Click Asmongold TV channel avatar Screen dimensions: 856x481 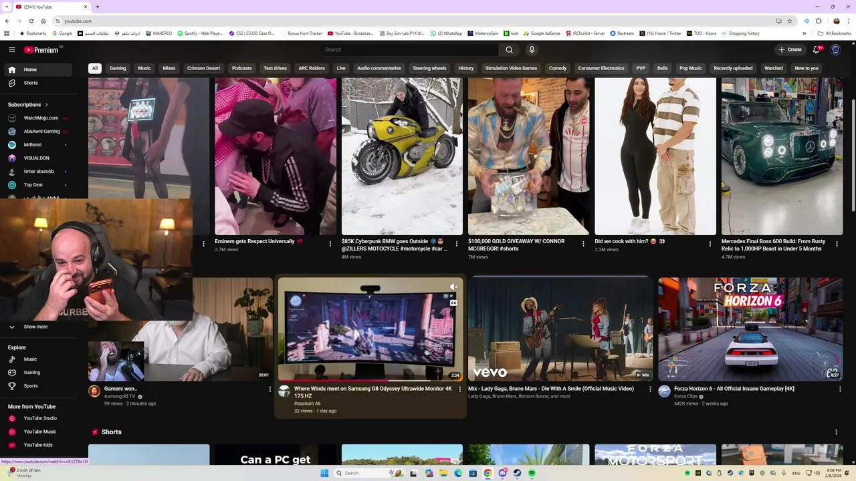point(94,391)
